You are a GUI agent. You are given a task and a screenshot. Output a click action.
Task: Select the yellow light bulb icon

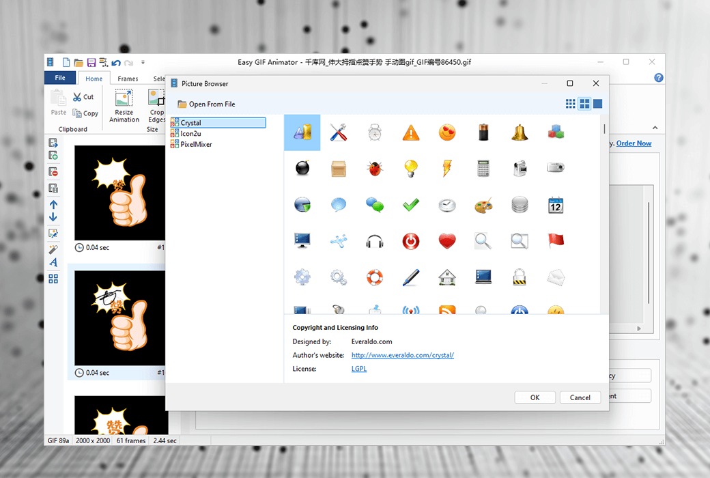411,168
